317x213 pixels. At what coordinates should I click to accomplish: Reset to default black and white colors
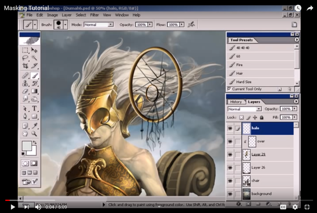[x=23, y=154]
